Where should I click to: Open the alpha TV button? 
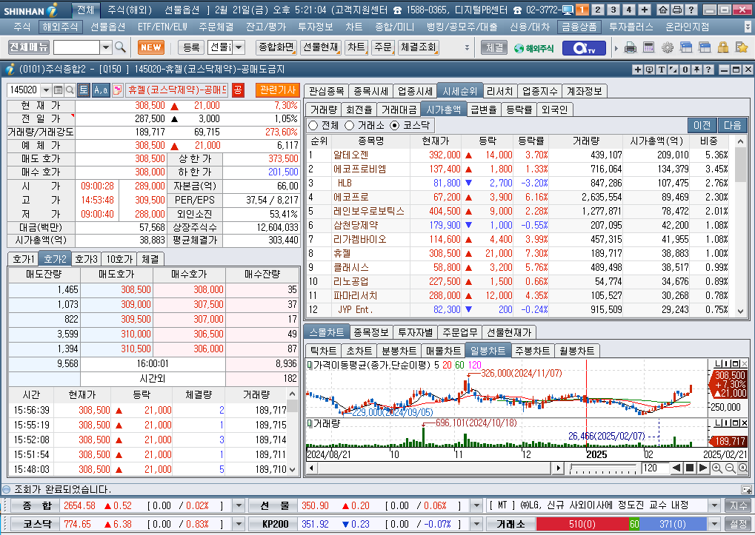pyautogui.click(x=584, y=48)
